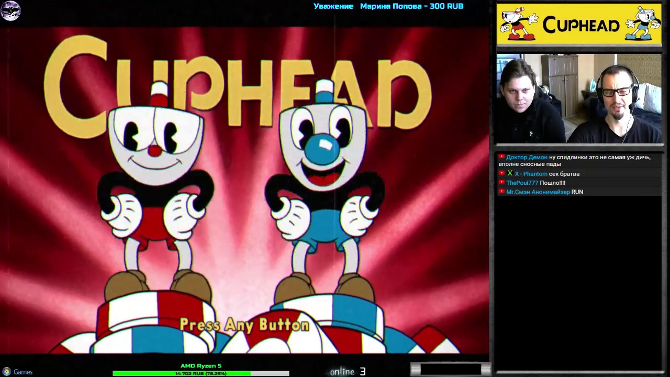
Task: Click the '14 702 RUB (78.29%)' progress value
Action: [201, 373]
